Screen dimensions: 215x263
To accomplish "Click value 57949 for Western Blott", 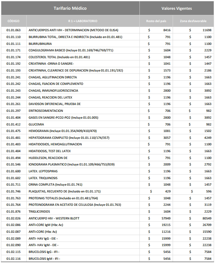I will click(165, 218).
